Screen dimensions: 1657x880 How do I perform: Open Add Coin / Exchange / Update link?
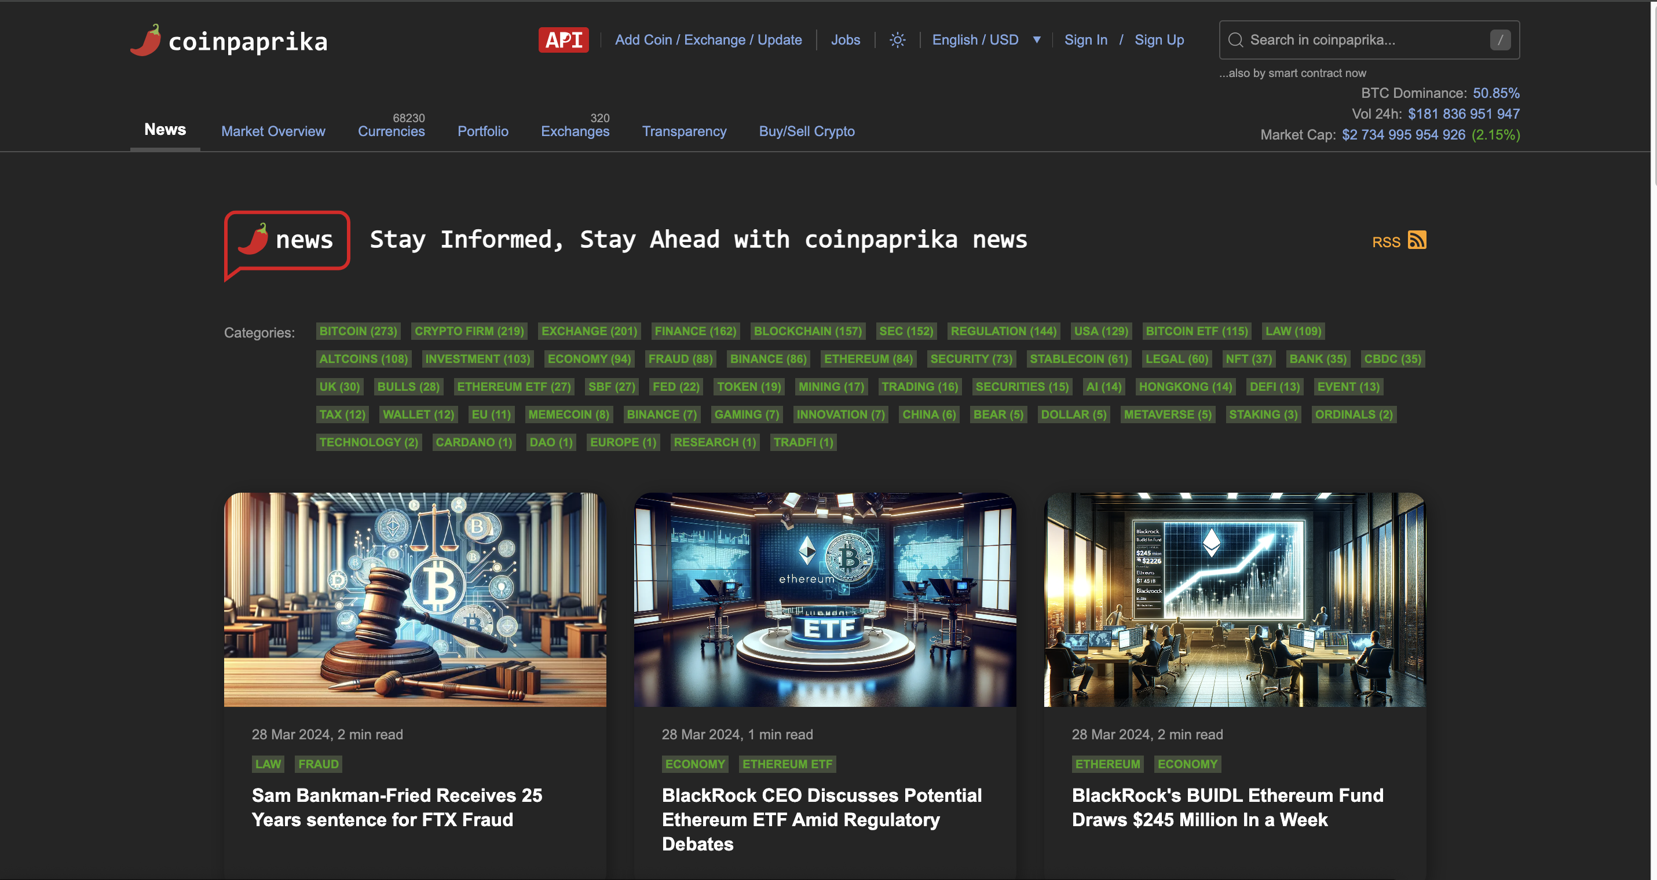coord(708,40)
